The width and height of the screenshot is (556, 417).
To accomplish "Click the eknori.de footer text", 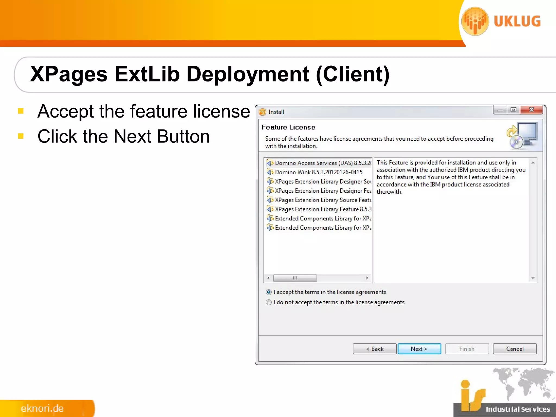I will 42,408.
